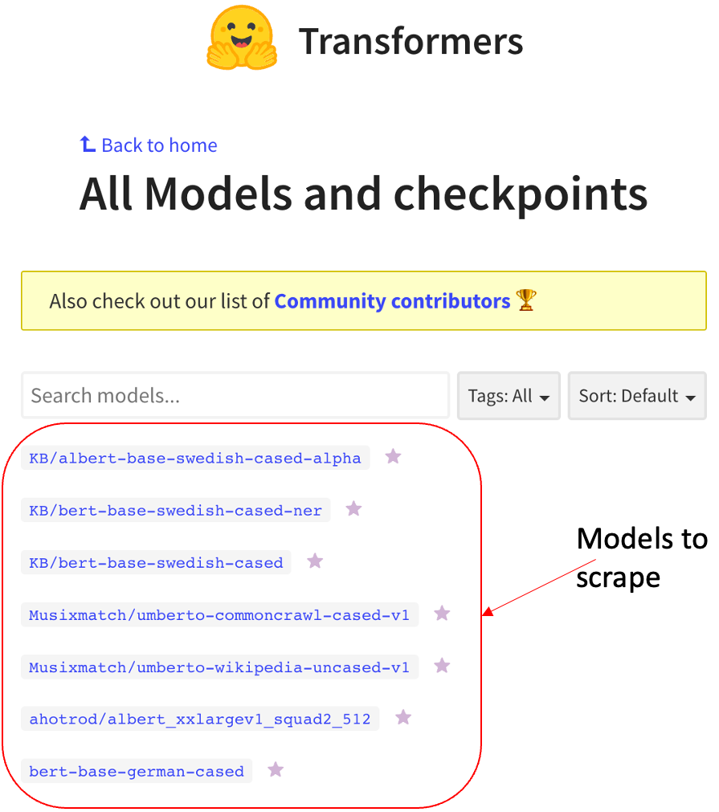Click the Search models input field

235,395
